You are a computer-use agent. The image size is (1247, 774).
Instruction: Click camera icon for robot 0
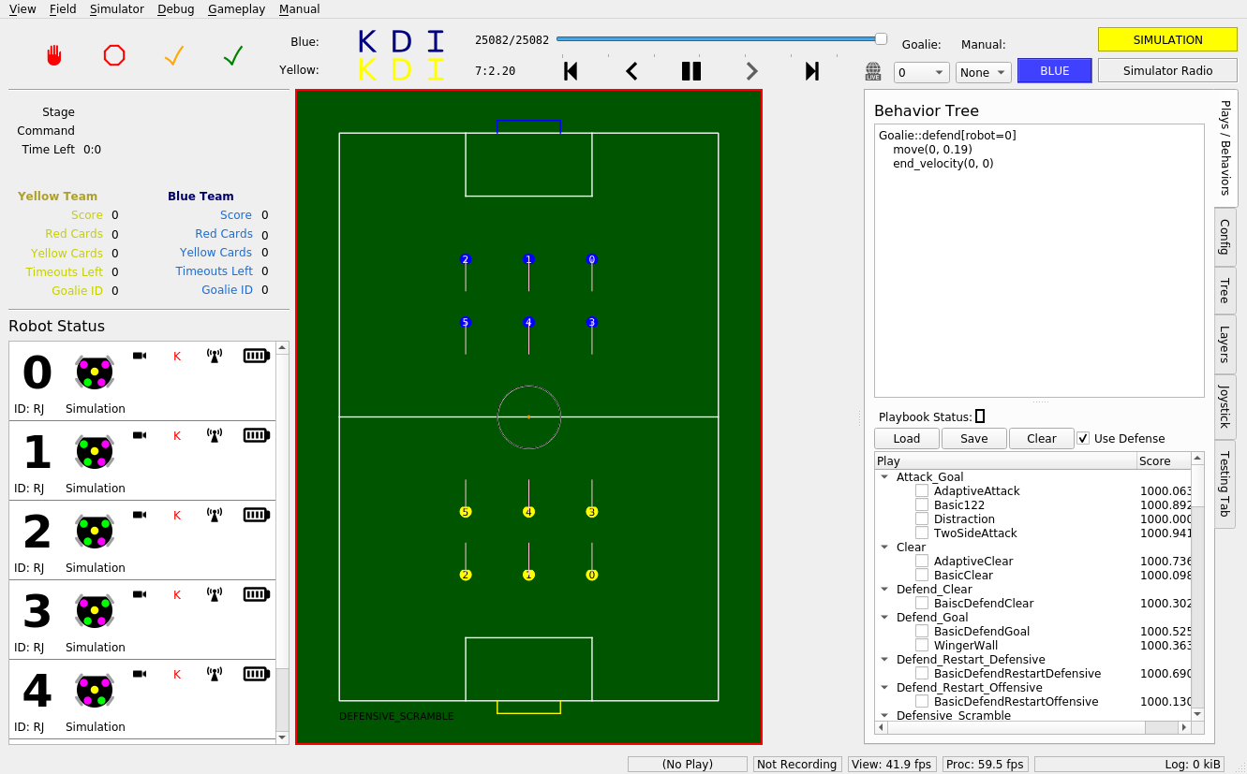pos(140,356)
